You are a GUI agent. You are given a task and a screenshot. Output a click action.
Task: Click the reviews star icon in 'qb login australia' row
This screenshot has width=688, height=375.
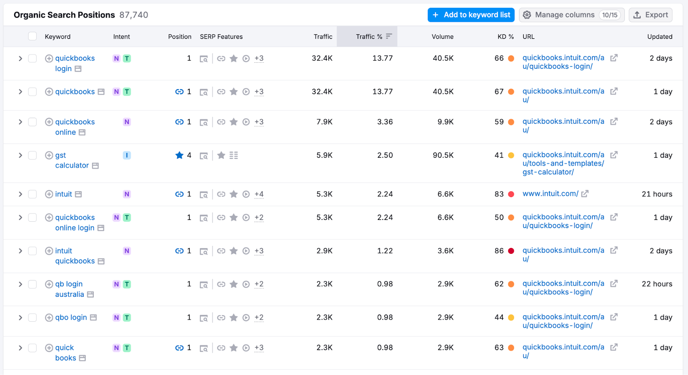point(233,284)
